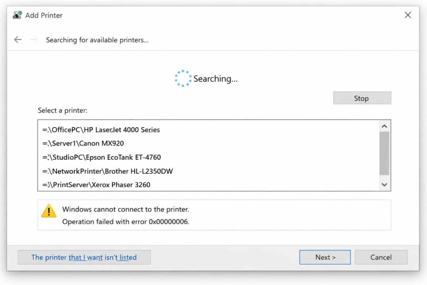Choose the Epson EcoTank ET-4760 printer
427x285 pixels.
coord(102,157)
